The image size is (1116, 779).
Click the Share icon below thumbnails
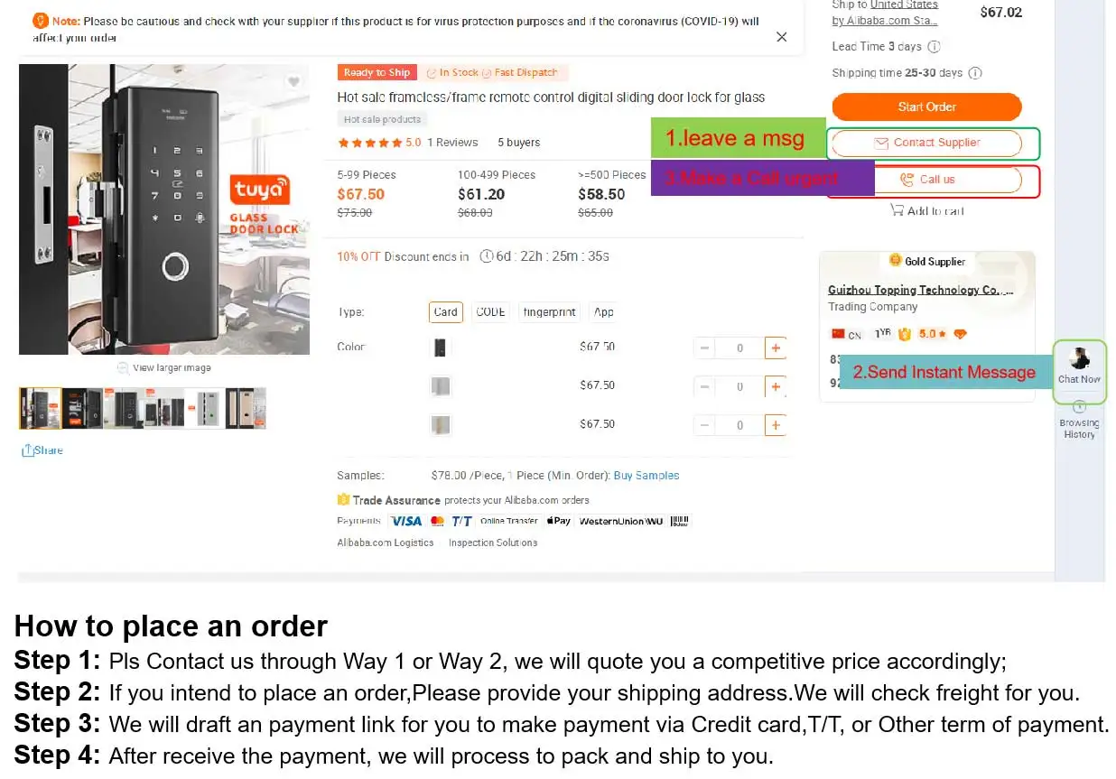(x=28, y=450)
